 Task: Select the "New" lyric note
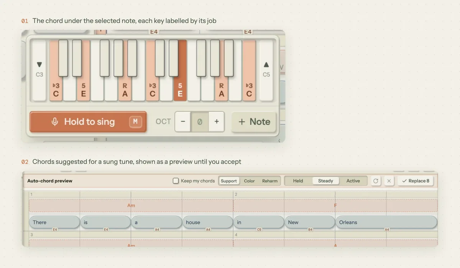click(309, 222)
